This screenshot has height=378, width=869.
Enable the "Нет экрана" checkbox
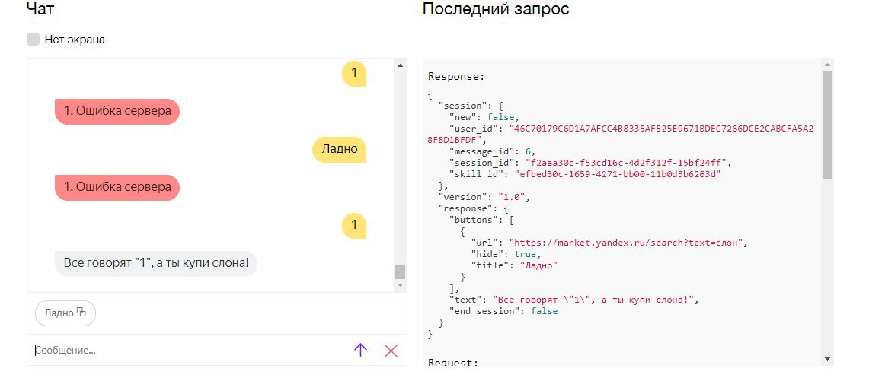[34, 40]
